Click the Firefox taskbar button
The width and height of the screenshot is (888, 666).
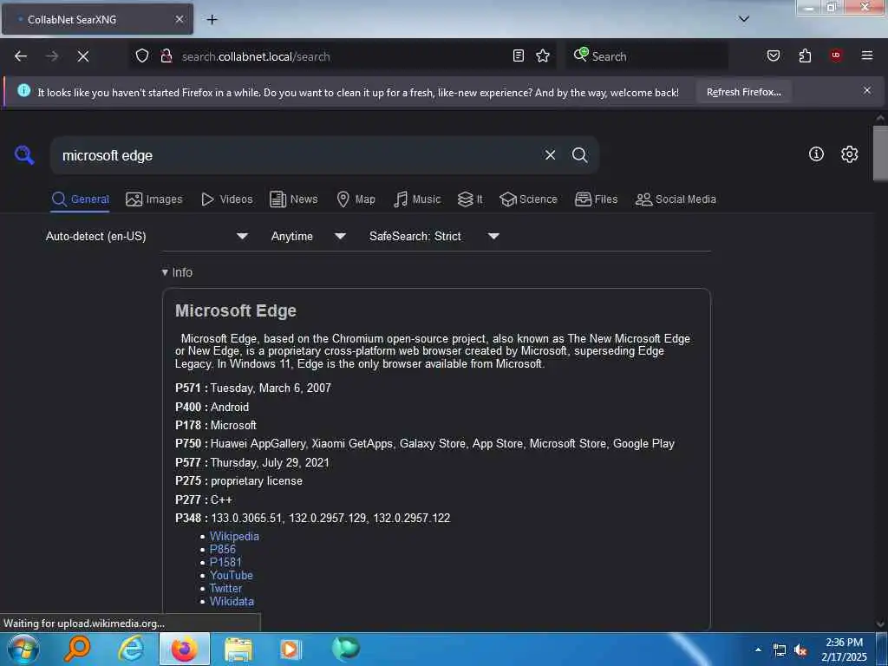coord(185,649)
